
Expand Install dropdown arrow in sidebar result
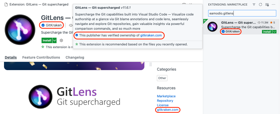coord(274,32)
